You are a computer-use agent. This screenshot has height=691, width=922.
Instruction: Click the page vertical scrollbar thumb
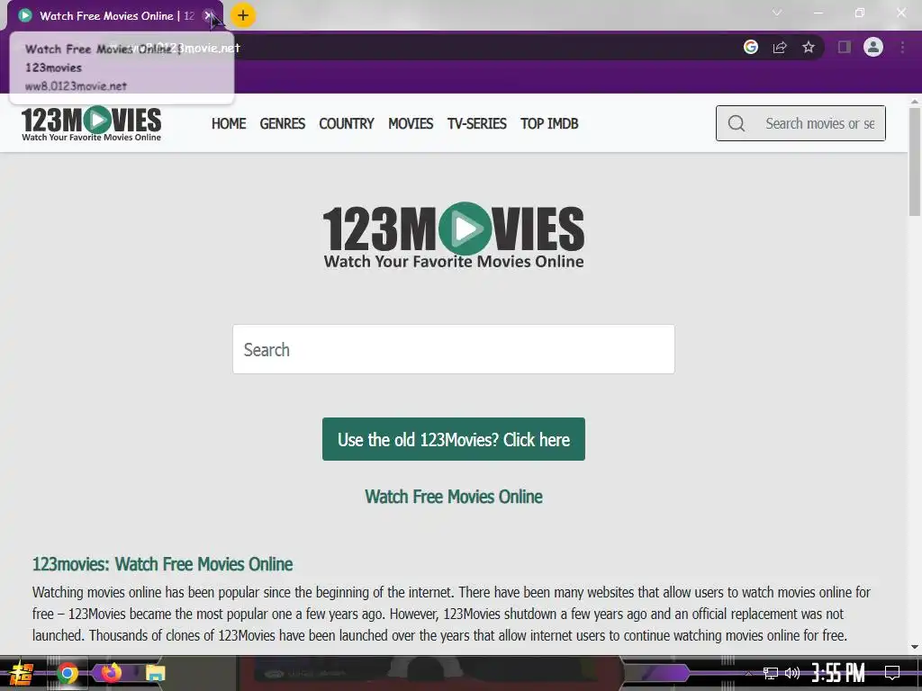(x=915, y=162)
